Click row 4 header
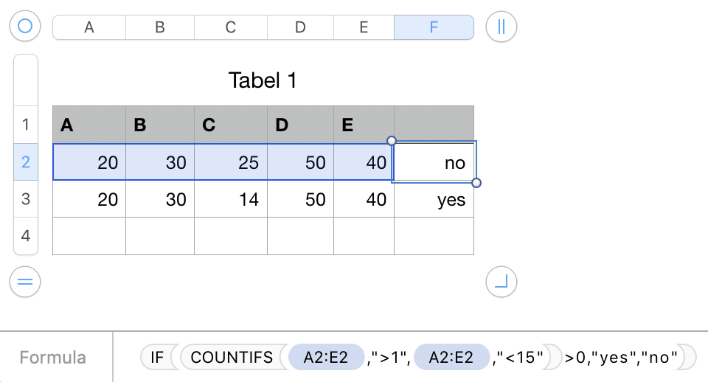708x382 pixels. point(26,236)
